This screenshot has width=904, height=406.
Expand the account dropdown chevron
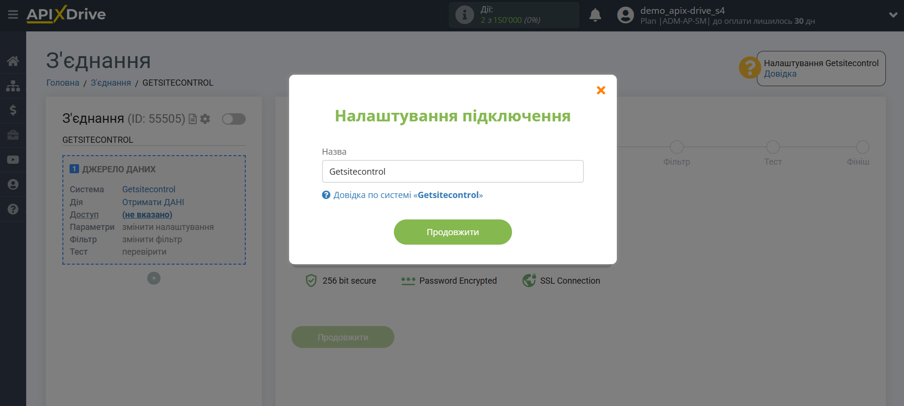[x=893, y=15]
